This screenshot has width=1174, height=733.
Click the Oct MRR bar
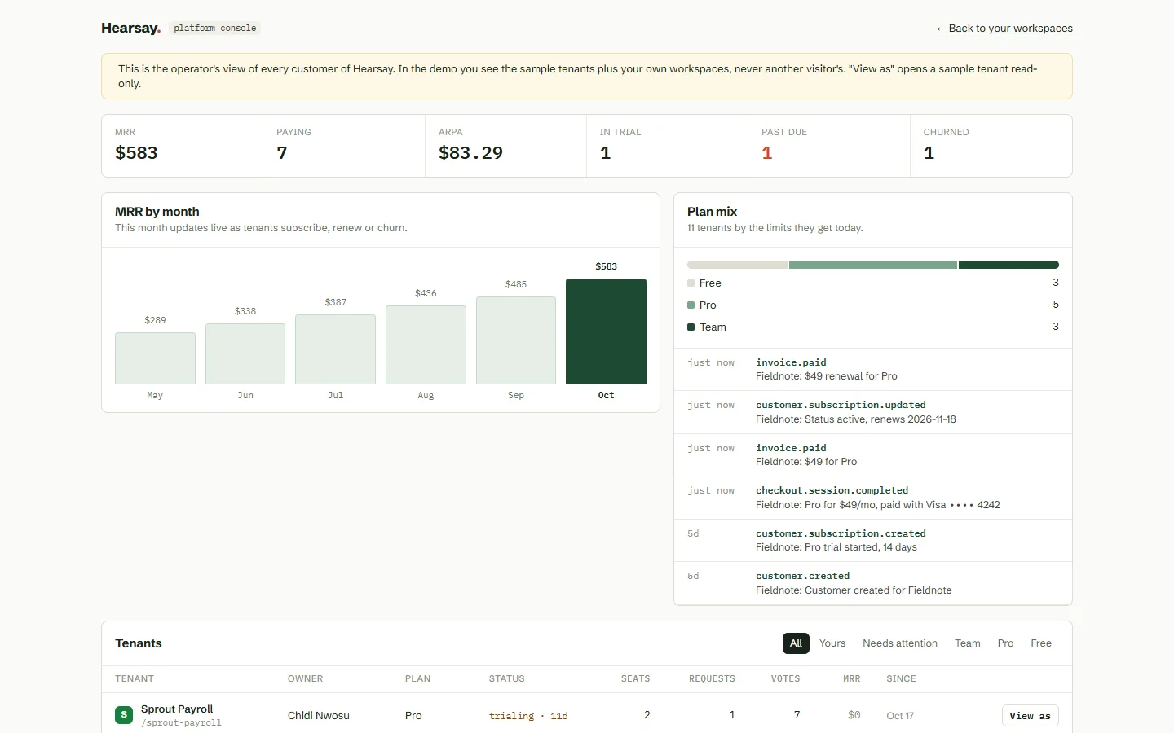[606, 331]
